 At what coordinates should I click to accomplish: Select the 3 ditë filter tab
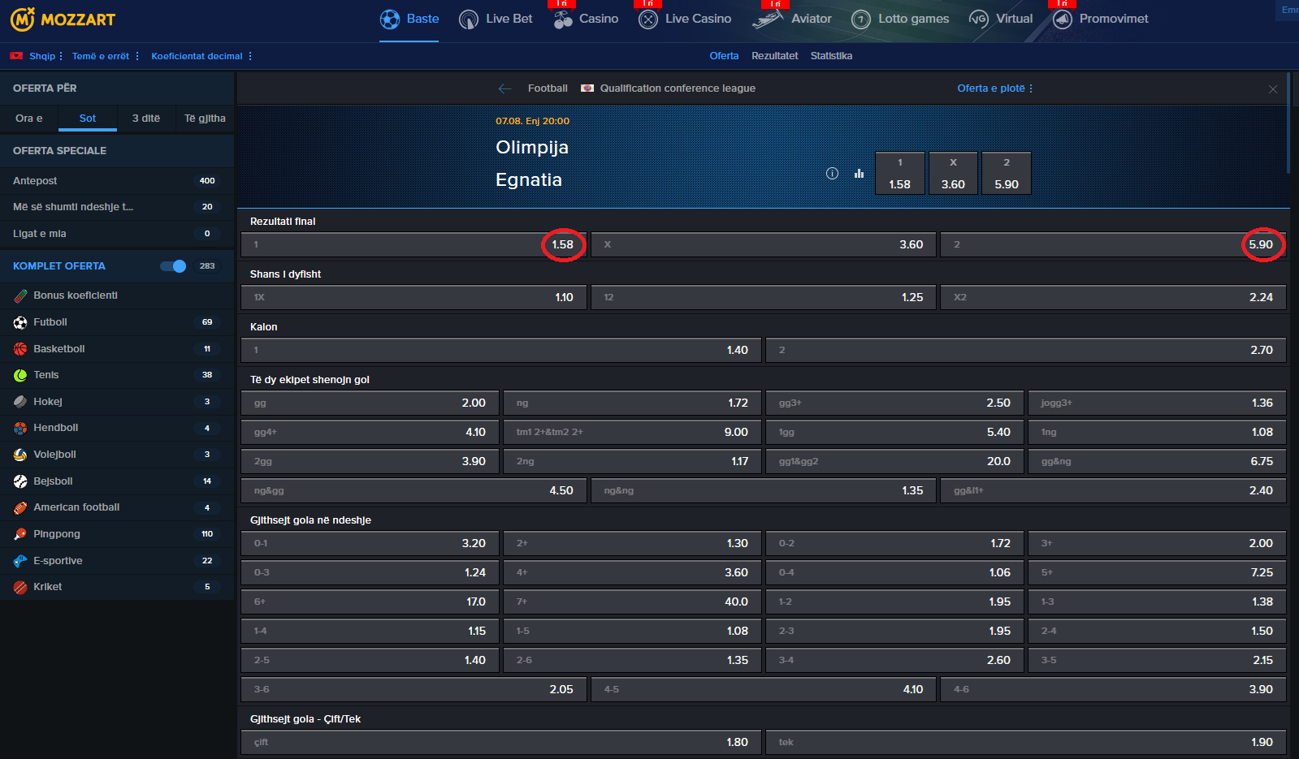[146, 119]
